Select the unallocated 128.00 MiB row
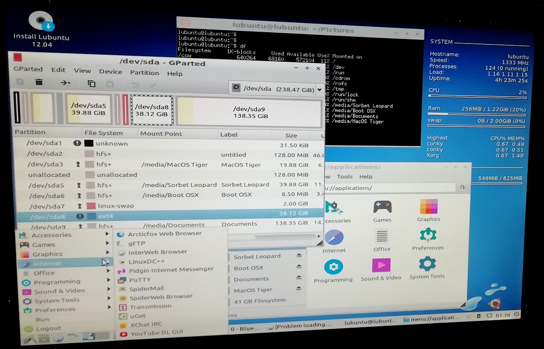Image resolution: width=544 pixels, height=349 pixels. (169, 174)
